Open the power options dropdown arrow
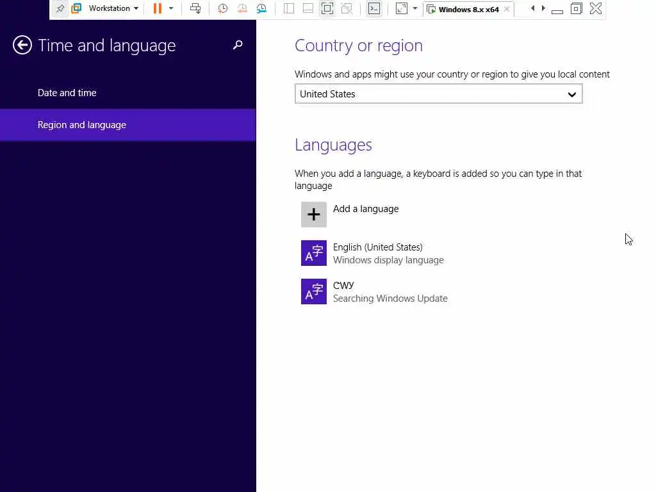This screenshot has width=656, height=492. (170, 8)
